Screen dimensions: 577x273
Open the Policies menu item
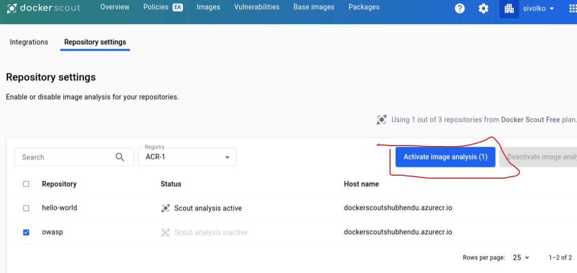(x=156, y=7)
